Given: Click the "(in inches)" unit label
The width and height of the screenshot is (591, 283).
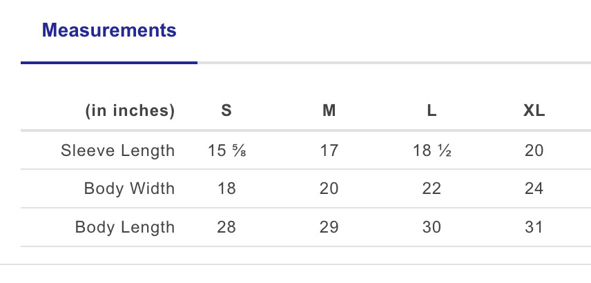Looking at the screenshot, I should (130, 111).
